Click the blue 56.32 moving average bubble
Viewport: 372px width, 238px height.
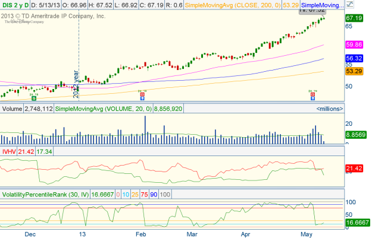[x=354, y=59]
